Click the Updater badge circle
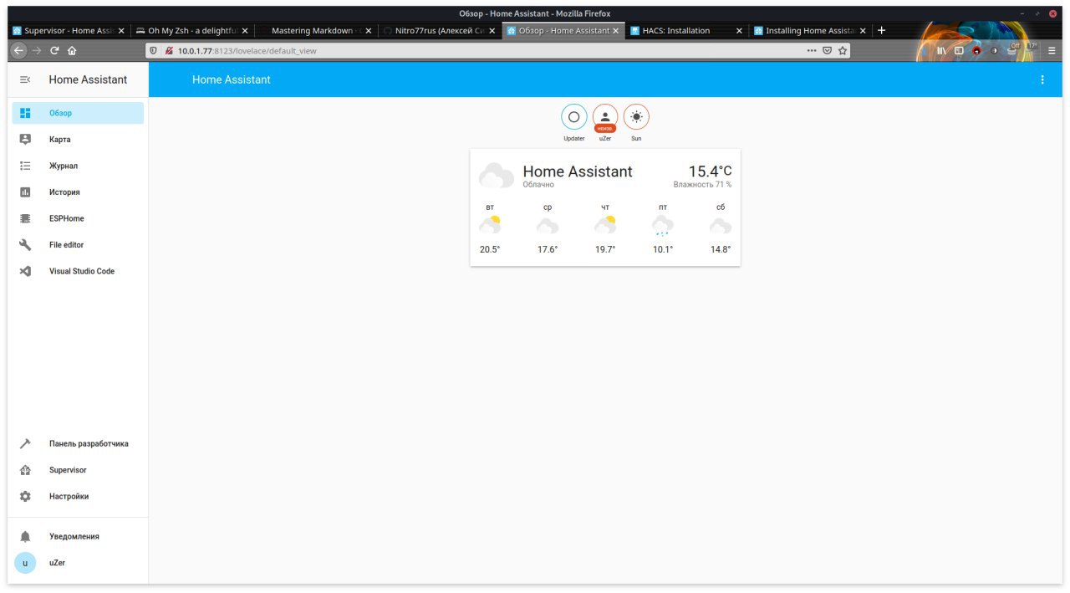 coord(573,117)
